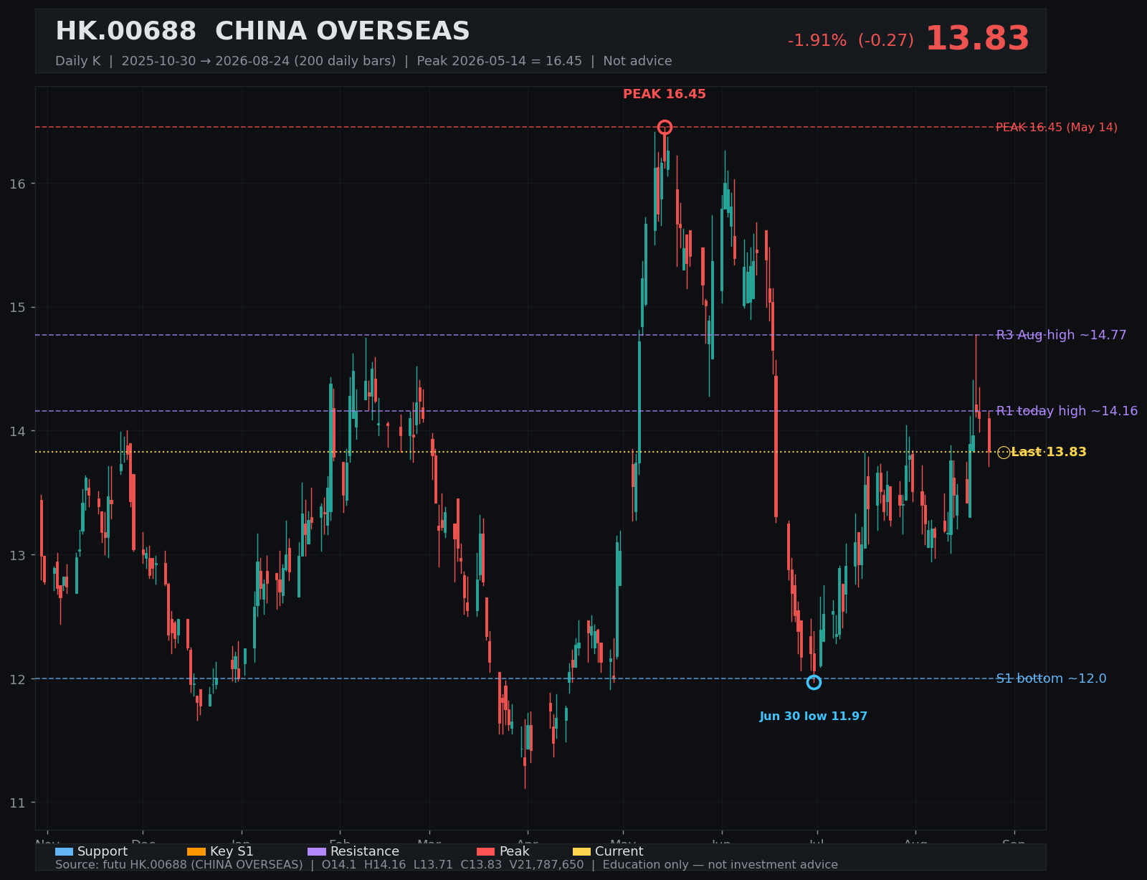This screenshot has height=880, width=1147.
Task: Click the red Peak legend swatch
Action: point(485,851)
